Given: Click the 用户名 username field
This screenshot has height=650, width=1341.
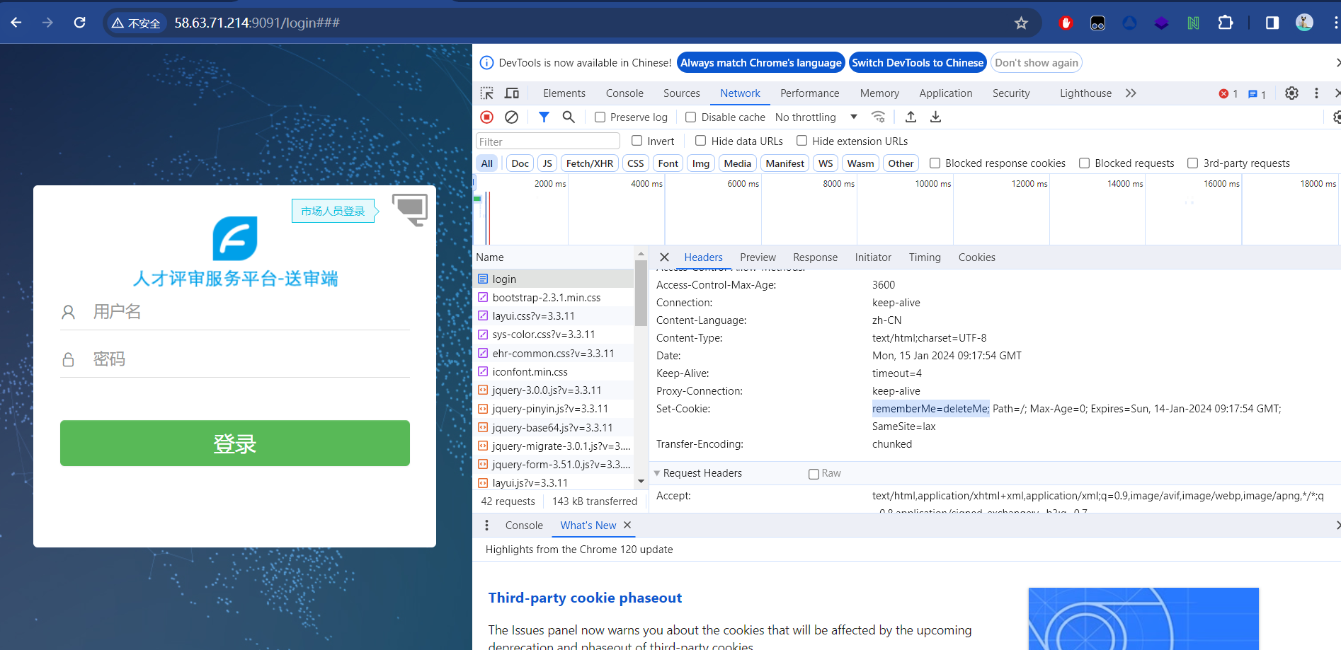Looking at the screenshot, I should (235, 312).
